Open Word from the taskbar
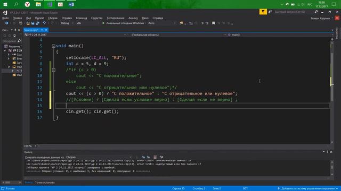 point(71,4)
